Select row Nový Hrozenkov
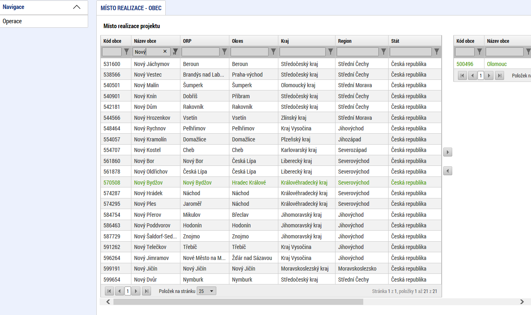This screenshot has height=315, width=531. tap(271, 118)
